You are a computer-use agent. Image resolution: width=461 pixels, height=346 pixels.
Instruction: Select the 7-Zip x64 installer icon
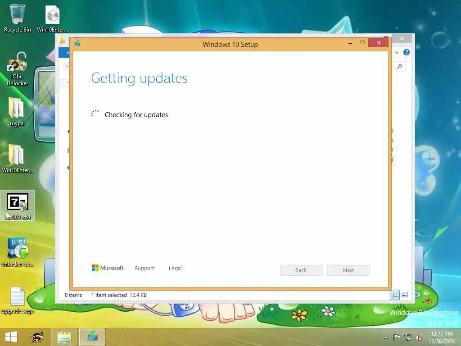click(18, 205)
